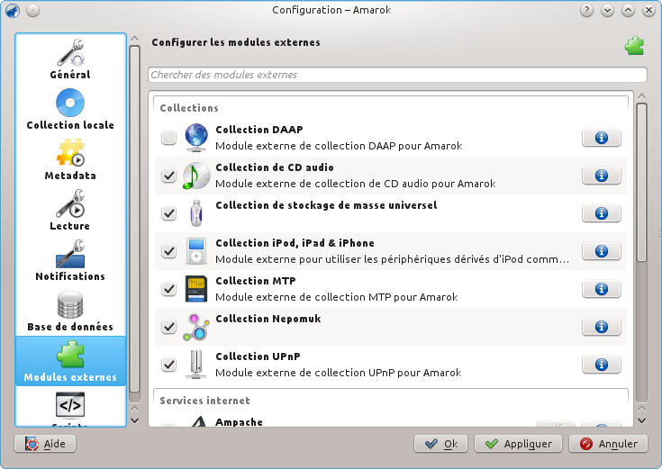Open the Base de données settings page
Image resolution: width=662 pixels, height=469 pixels.
[x=70, y=311]
